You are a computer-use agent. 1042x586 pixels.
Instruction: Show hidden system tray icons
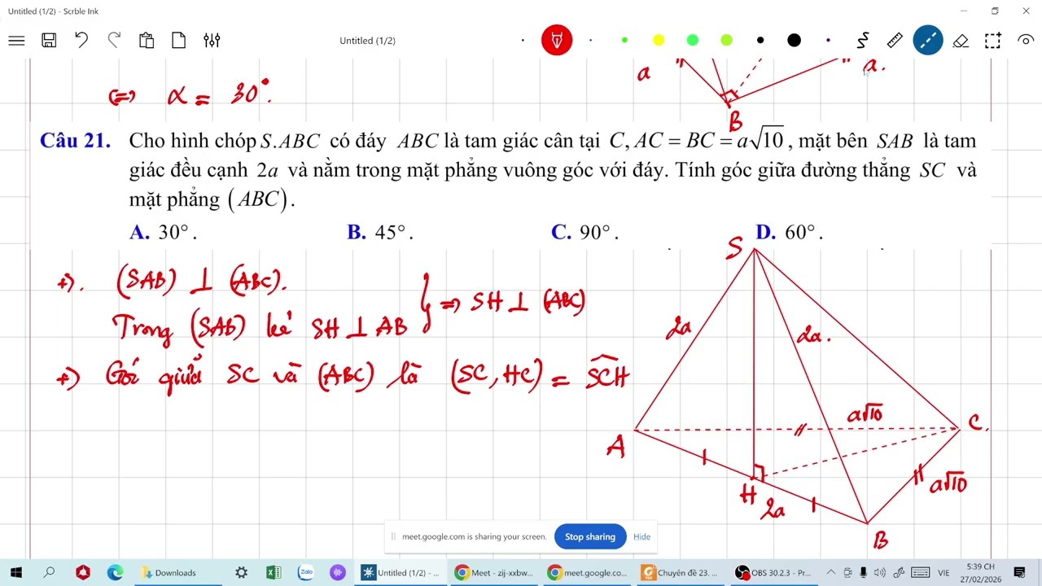[830, 573]
